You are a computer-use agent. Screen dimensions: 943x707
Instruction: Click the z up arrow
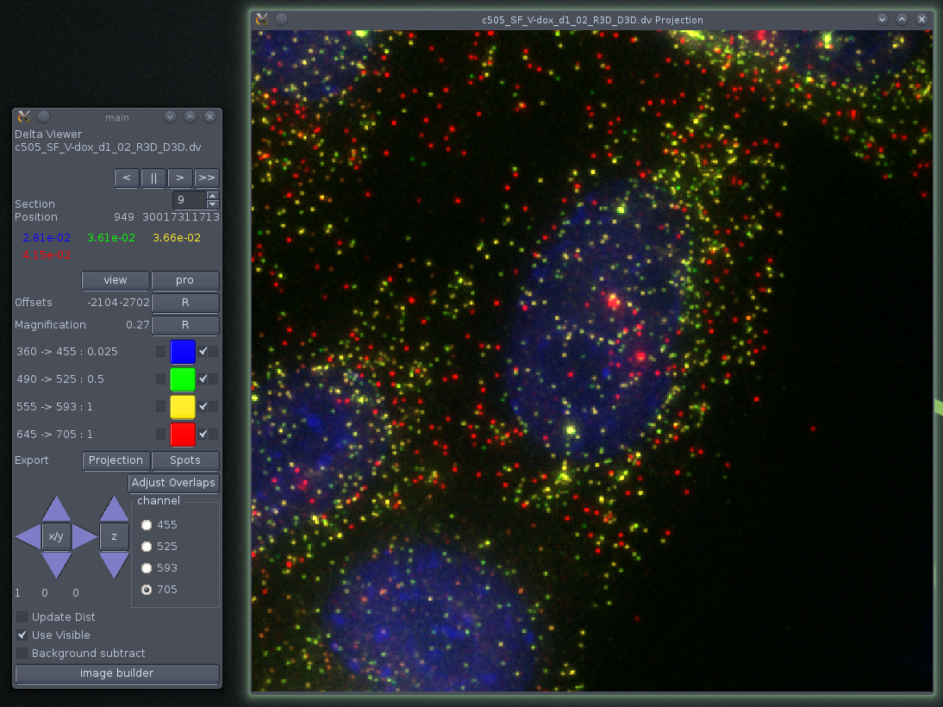click(114, 509)
